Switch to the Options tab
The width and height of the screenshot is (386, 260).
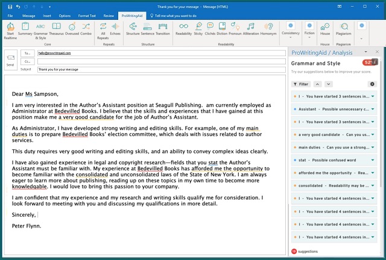pyautogui.click(x=65, y=16)
